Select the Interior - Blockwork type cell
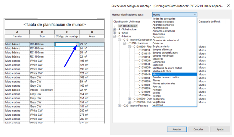The image size is (234, 137). click(x=42, y=90)
